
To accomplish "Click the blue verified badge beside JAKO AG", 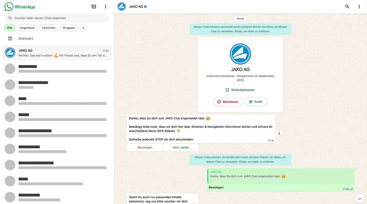I will point(145,6).
